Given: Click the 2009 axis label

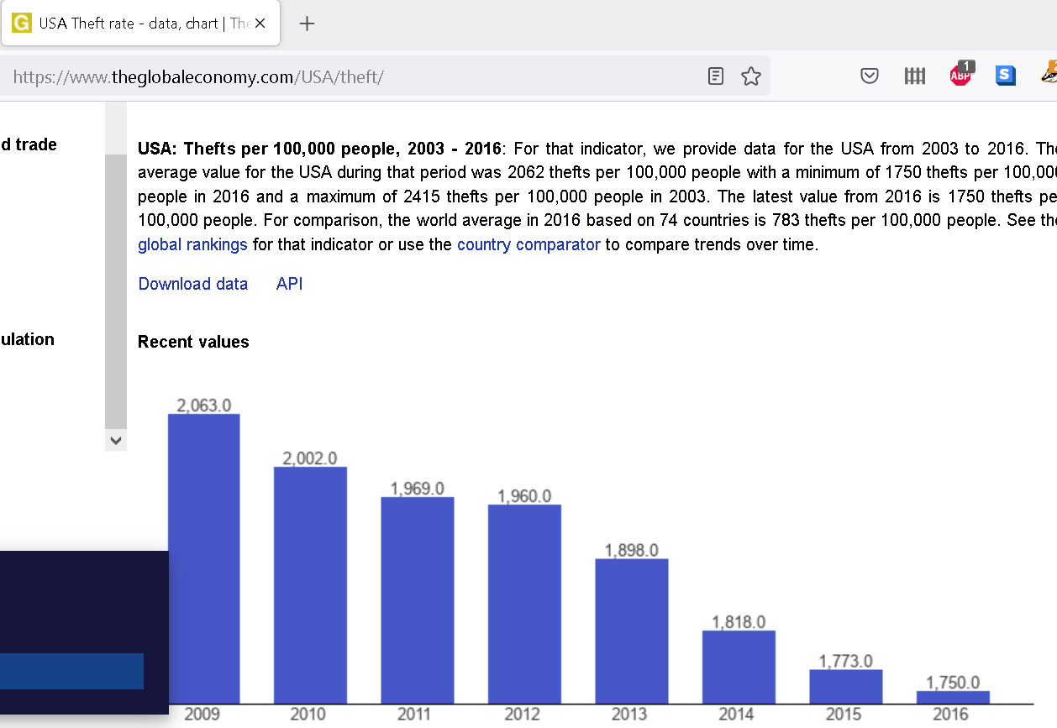Looking at the screenshot, I should [x=202, y=715].
